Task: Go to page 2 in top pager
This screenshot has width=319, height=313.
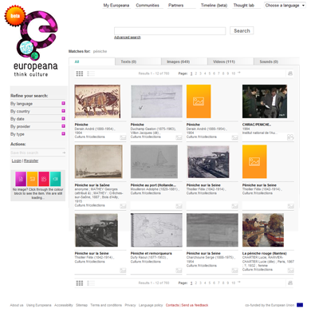Action: coord(196,73)
